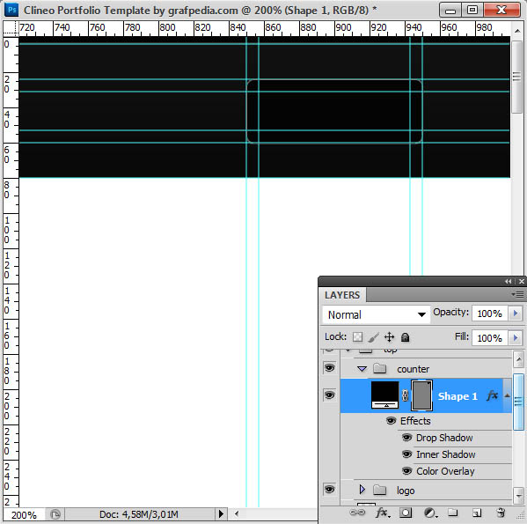The height and width of the screenshot is (524, 527).
Task: Click the Layers panel scrollbar thumb
Action: coord(518,402)
